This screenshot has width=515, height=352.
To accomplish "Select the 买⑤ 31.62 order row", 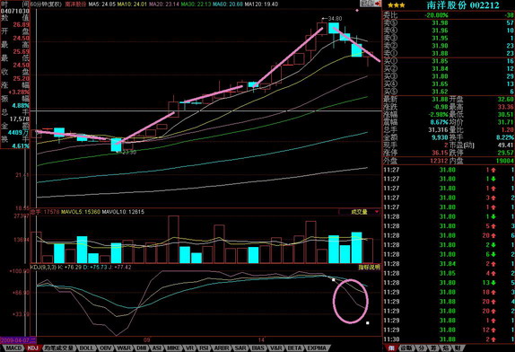I will pyautogui.click(x=449, y=92).
